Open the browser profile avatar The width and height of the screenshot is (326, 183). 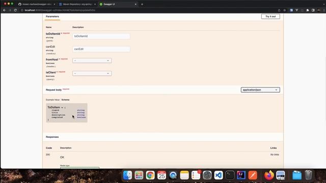tap(319, 10)
